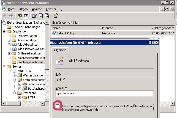177x118 pixels.
Task: Click the Alle Globalen Adresslisten book icon
Action: 14,49
